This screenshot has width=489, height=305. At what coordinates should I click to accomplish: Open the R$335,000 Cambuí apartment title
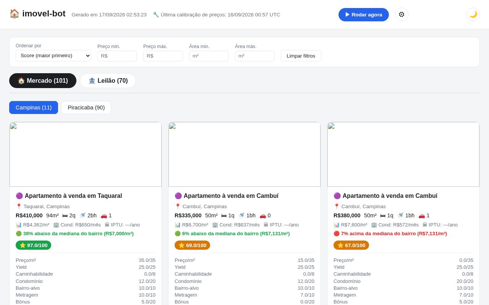click(x=231, y=196)
